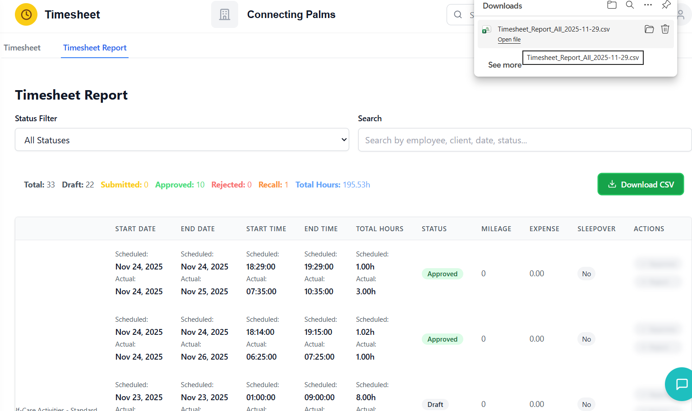Open the downloads folder icon in header
The width and height of the screenshot is (692, 411).
point(612,5)
